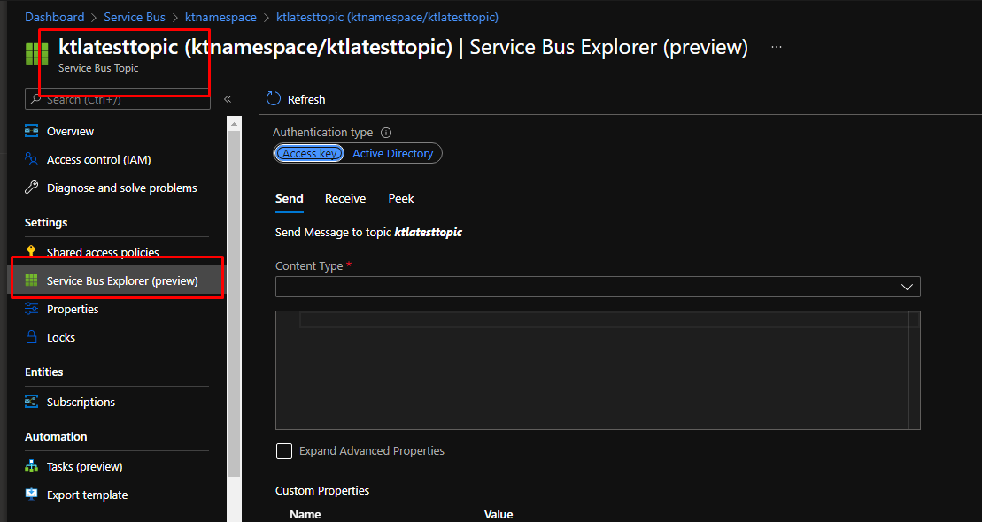Select Access key authentication type
This screenshot has width=982, height=522.
(309, 154)
